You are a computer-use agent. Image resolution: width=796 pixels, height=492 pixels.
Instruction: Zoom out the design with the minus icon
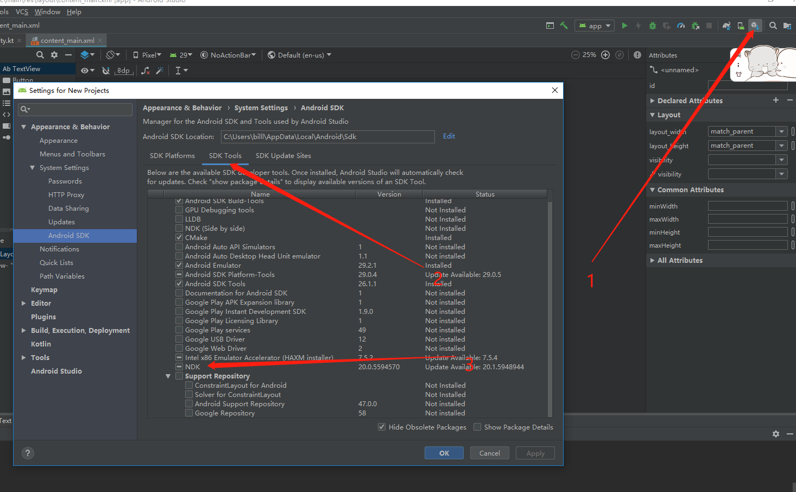(x=576, y=55)
